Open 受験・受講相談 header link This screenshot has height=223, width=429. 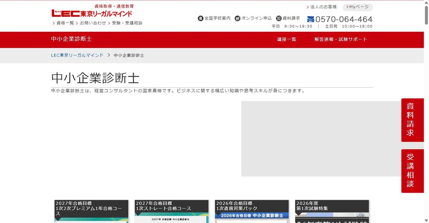point(127,23)
